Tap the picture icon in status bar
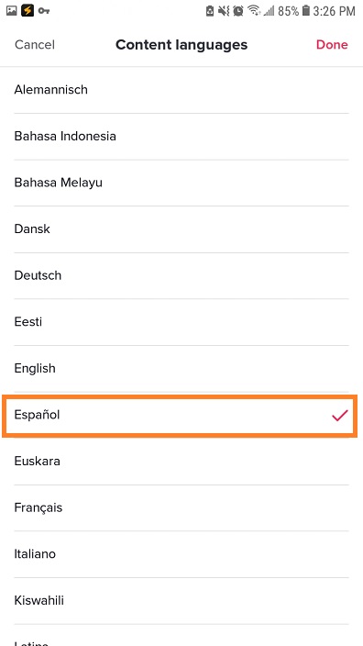The image size is (363, 646). (11, 11)
